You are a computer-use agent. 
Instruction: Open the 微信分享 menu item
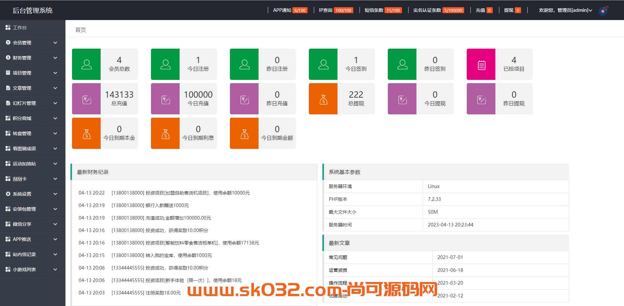[33, 224]
